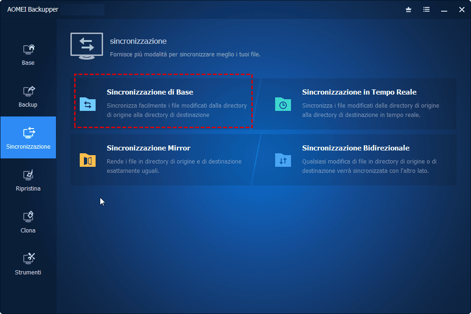
Task: Click description 'Sincronizza facilmente i file modificati dalla directory'
Action: click(177, 106)
